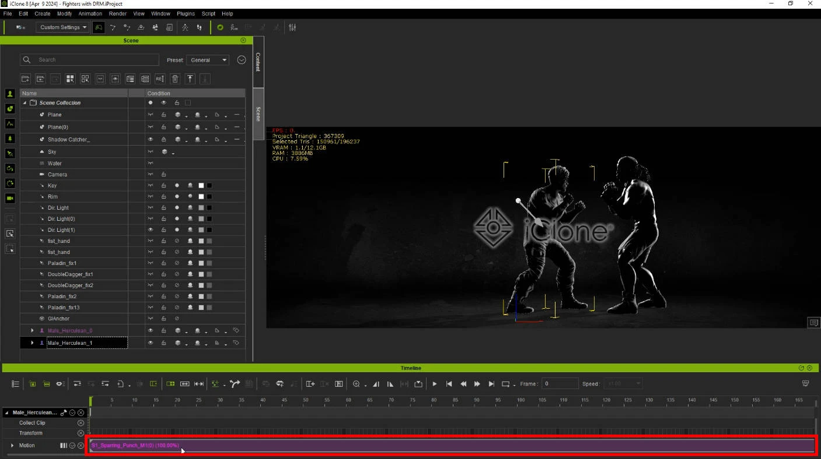Click the timeline zoom magnifier icon
This screenshot has height=459, width=821.
[356, 384]
